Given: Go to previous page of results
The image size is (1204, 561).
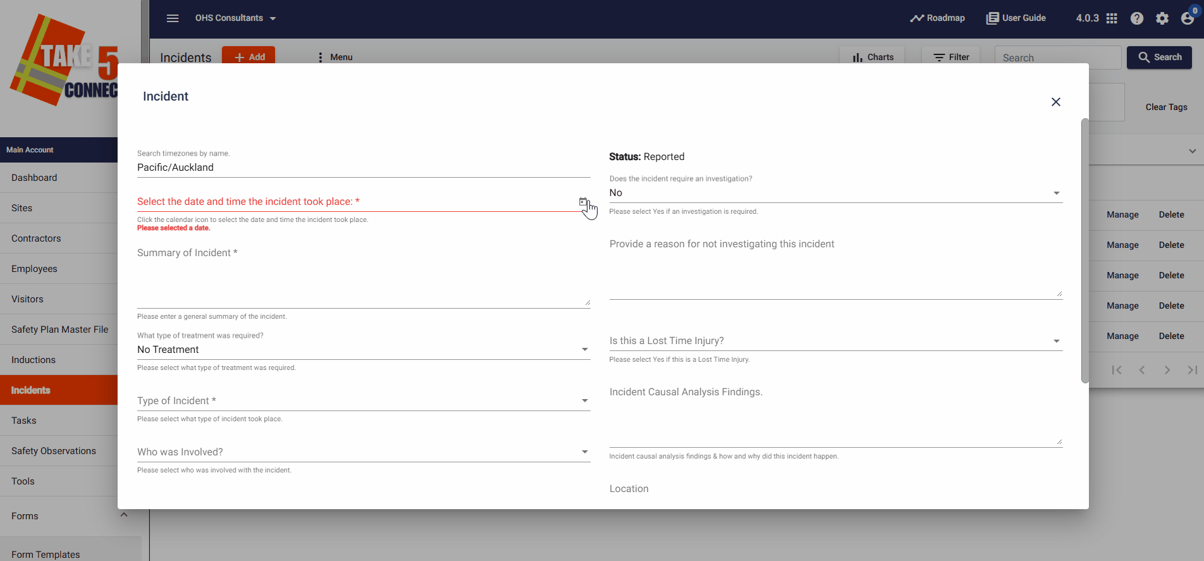Looking at the screenshot, I should tap(1142, 370).
